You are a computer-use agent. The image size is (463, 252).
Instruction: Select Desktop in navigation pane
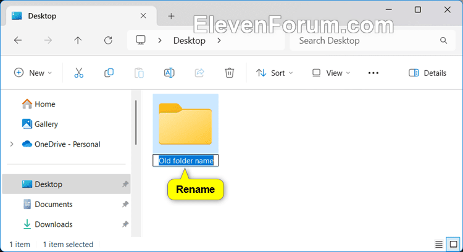click(66, 184)
